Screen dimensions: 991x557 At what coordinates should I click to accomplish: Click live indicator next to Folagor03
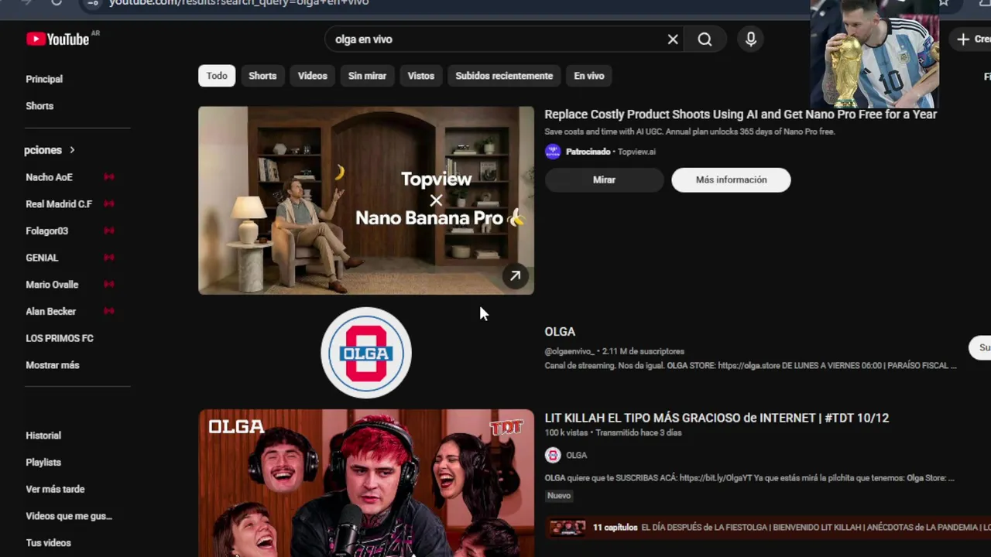[x=109, y=231]
